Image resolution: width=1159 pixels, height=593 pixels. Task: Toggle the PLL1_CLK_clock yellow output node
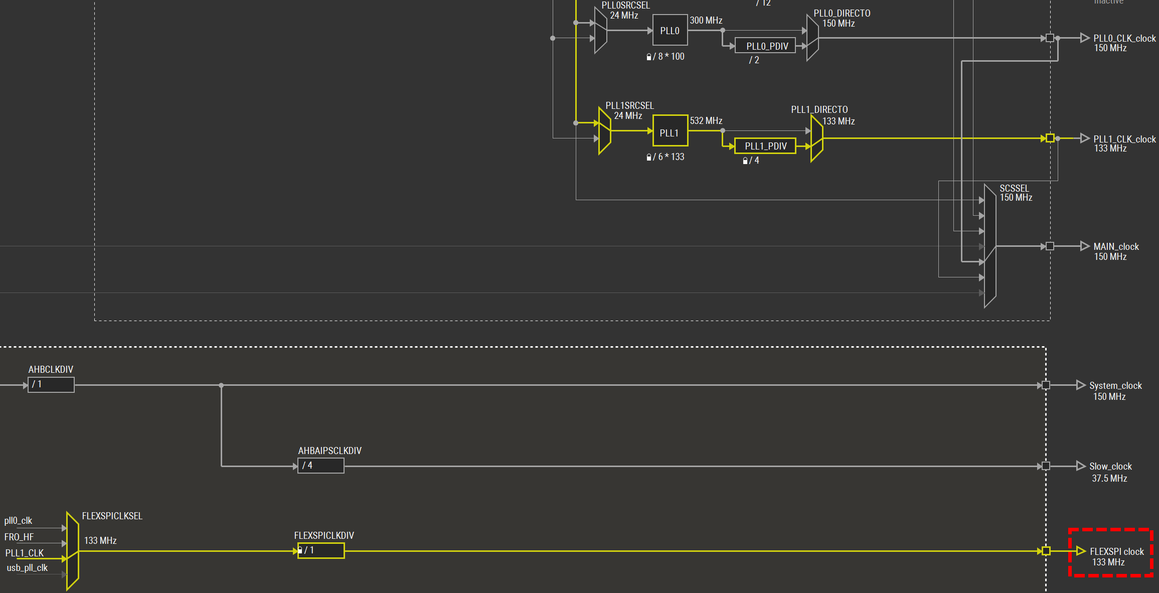[x=1050, y=138]
